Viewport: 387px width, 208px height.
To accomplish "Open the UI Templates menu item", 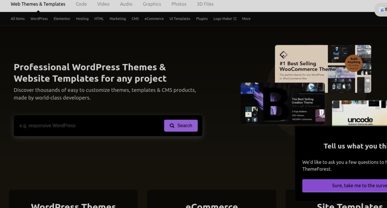I will [x=180, y=19].
